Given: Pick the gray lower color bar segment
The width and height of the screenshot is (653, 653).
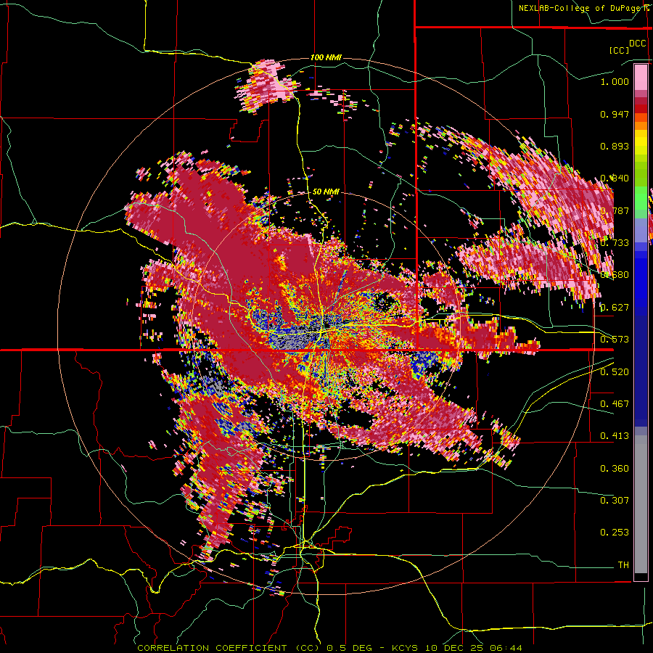Looking at the screenshot, I should pyautogui.click(x=641, y=504).
